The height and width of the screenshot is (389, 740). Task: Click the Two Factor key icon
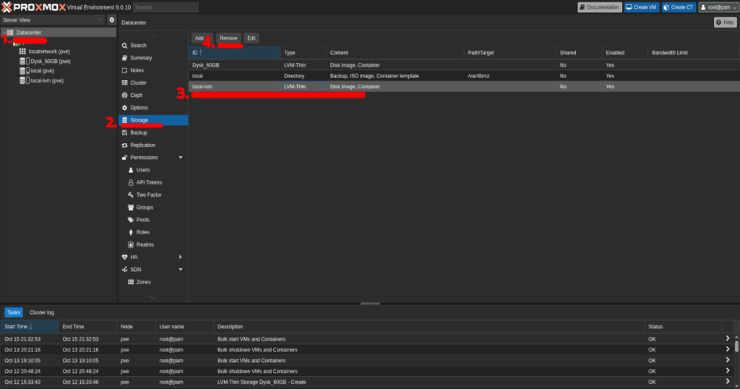[131, 195]
